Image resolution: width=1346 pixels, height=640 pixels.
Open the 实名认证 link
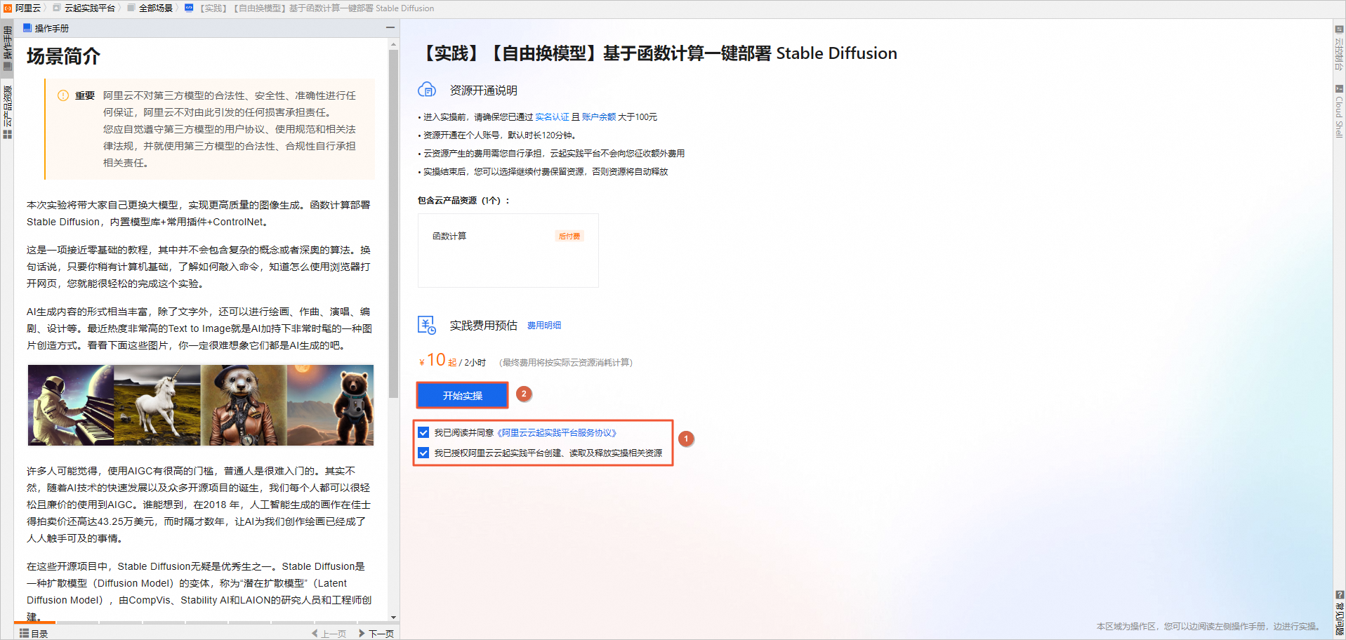click(552, 117)
